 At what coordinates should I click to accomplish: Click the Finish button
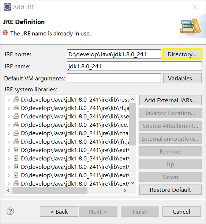pyautogui.click(x=140, y=212)
